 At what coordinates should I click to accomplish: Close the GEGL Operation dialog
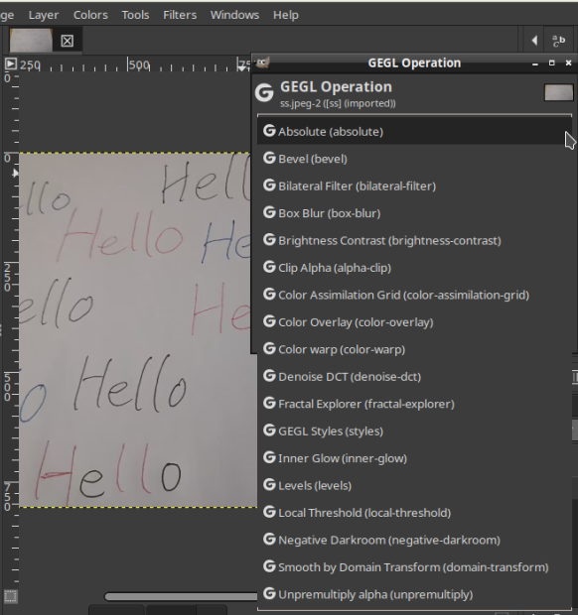tap(568, 62)
